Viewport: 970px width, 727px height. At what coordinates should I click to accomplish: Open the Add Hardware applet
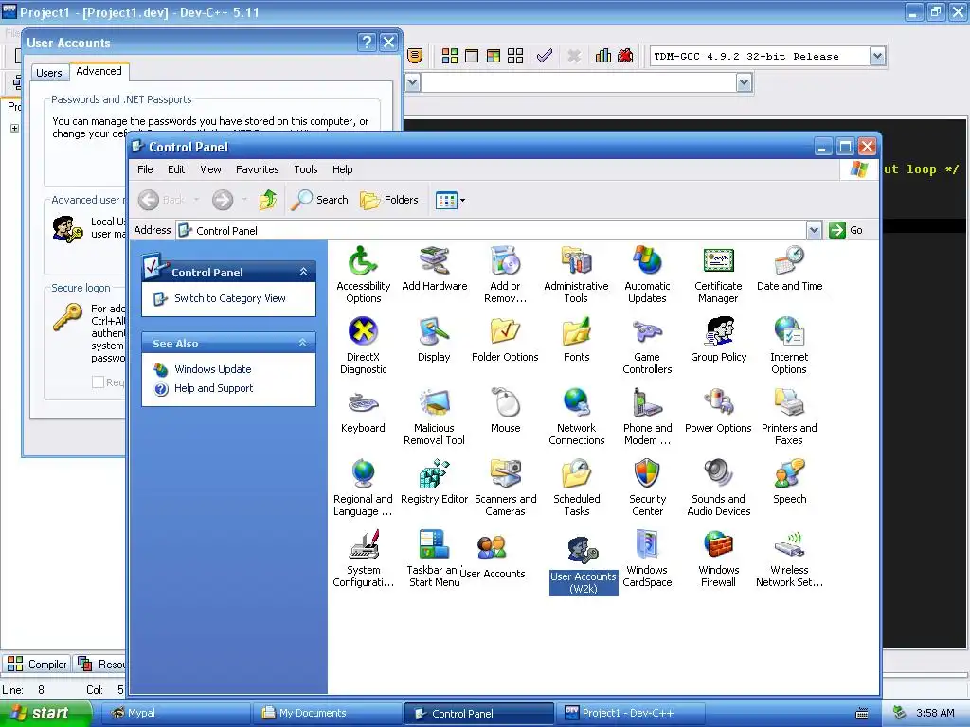[434, 268]
